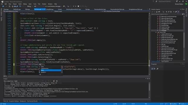188x105 pixels.
Task: Click the editor vertical scrollbar
Action: (x=149, y=43)
